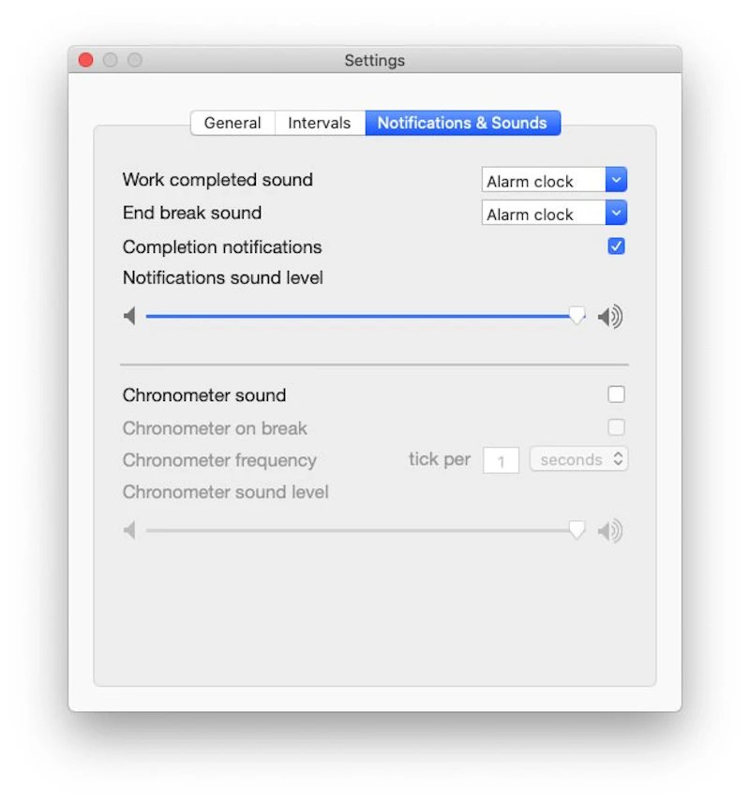Screen dimensions: 750x802
Task: Click low volume icon for chronometer sound
Action: (x=129, y=531)
